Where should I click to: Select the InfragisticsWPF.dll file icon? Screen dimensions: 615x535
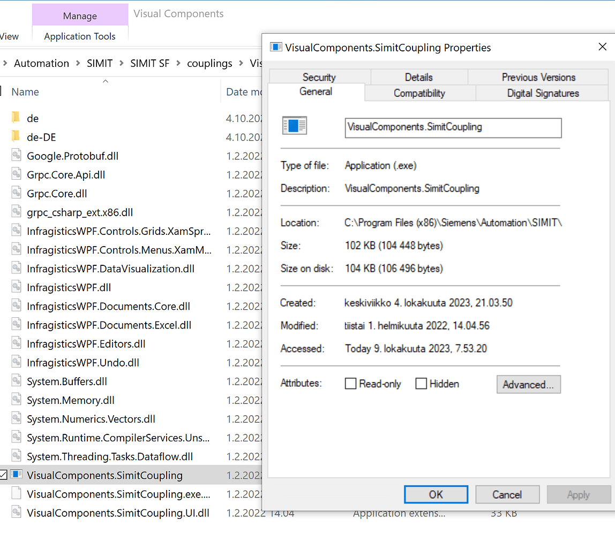click(16, 287)
